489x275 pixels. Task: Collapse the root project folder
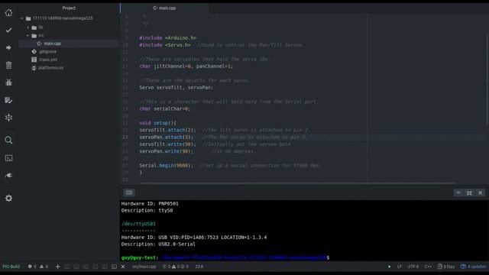pyautogui.click(x=22, y=18)
